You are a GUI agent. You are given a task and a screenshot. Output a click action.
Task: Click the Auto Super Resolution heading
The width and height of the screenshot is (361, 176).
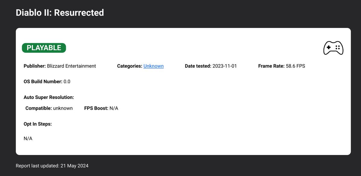click(49, 97)
